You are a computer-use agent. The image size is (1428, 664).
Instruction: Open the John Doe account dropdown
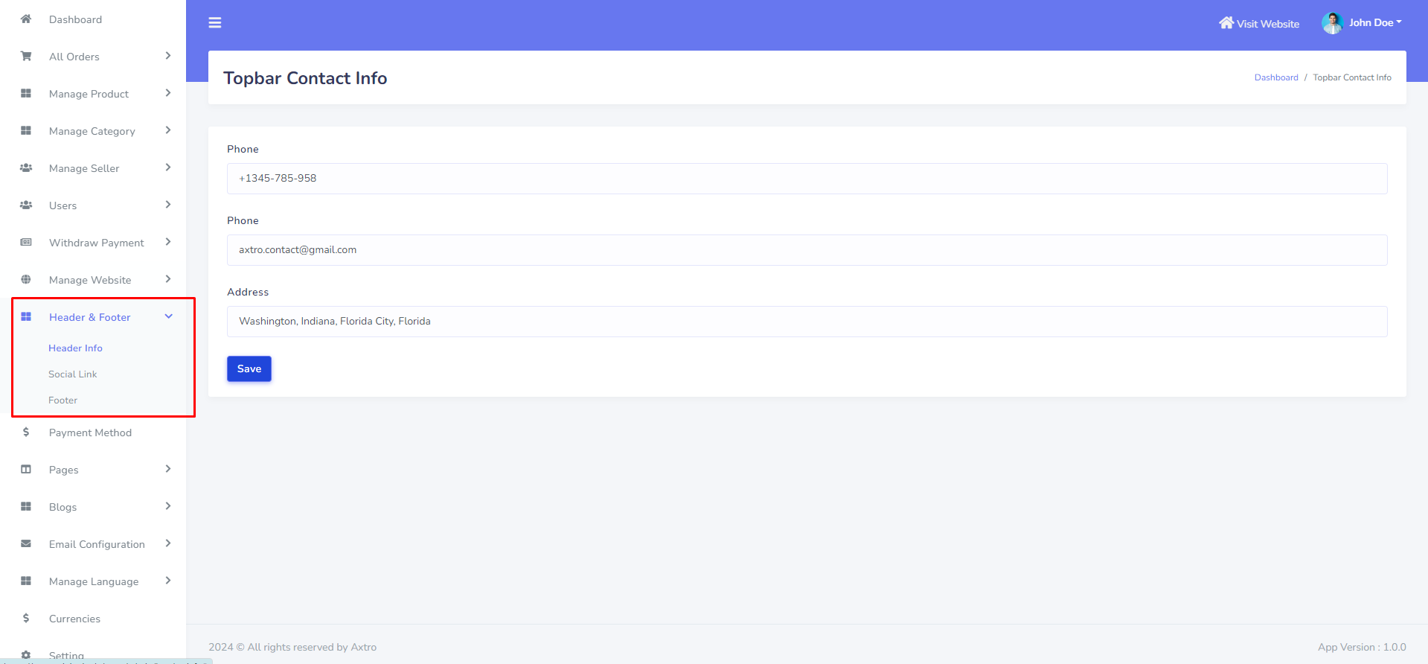click(1374, 23)
